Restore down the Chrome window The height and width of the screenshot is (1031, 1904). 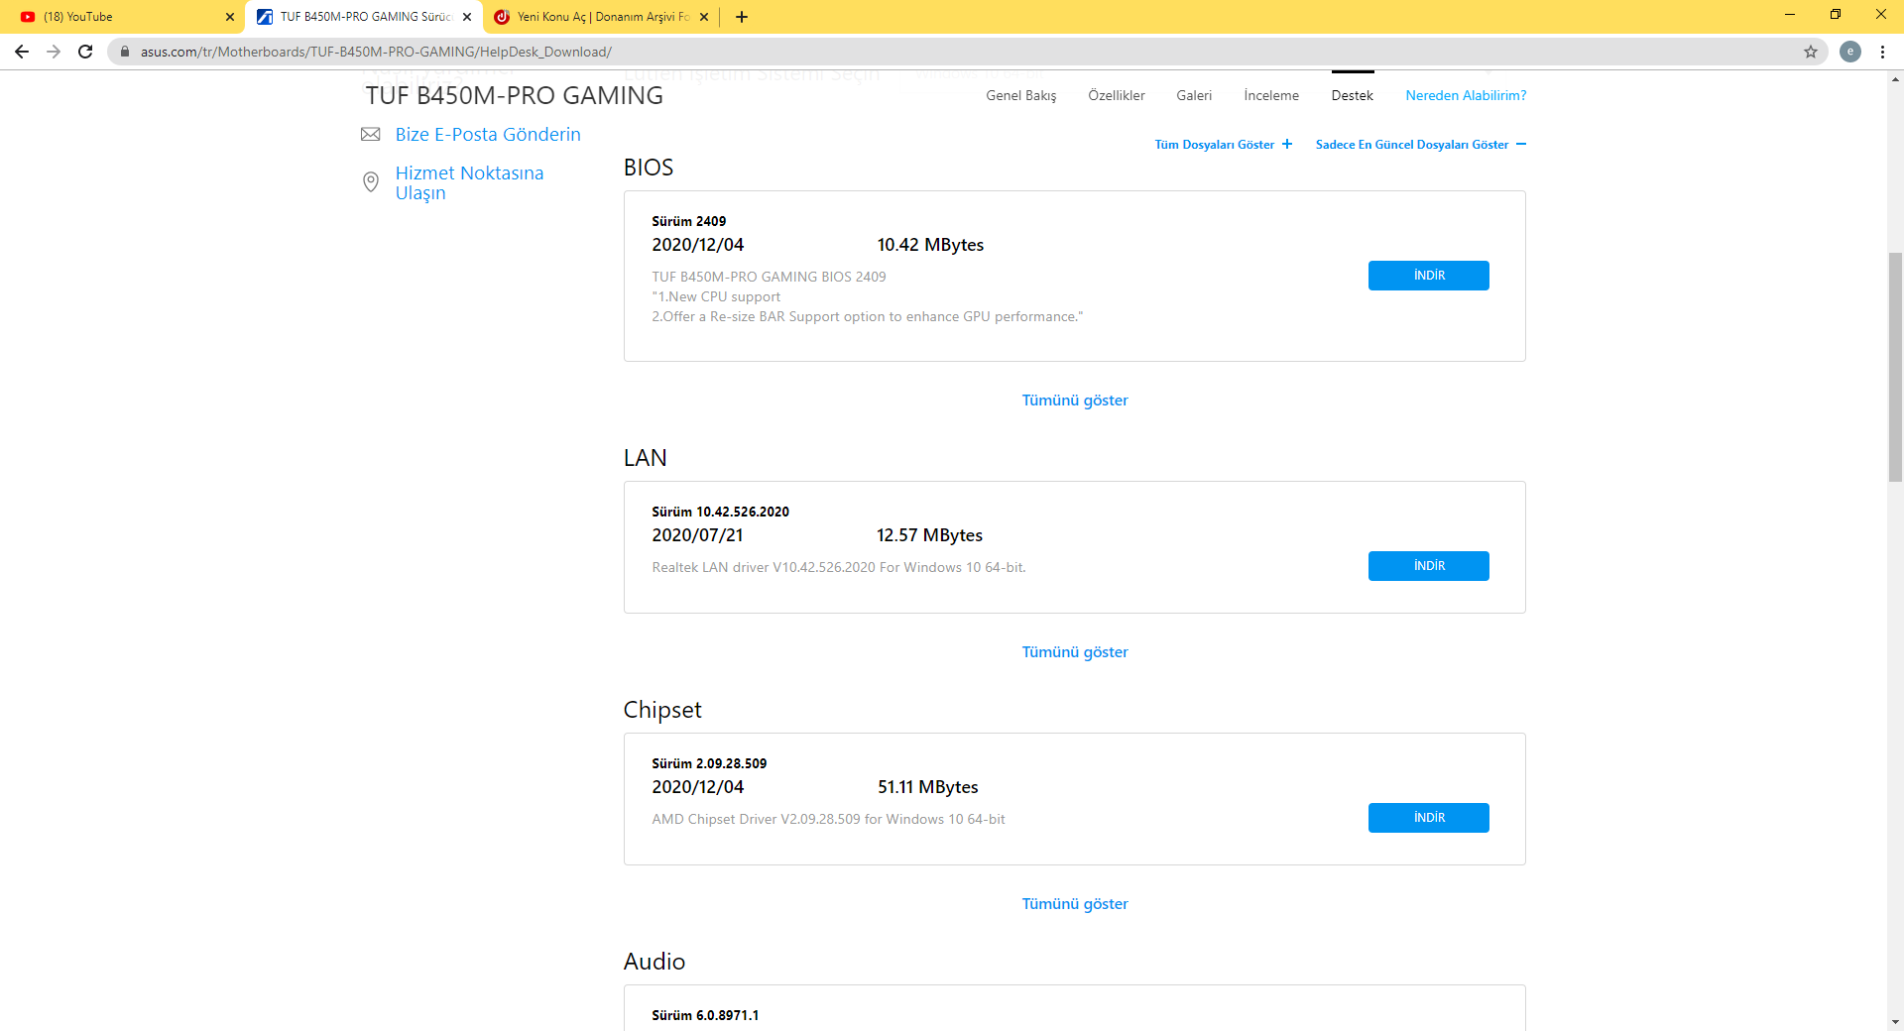[x=1836, y=15]
